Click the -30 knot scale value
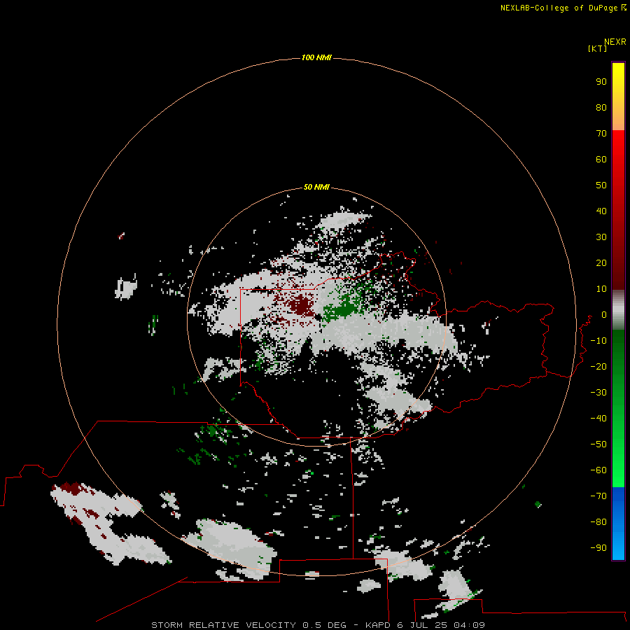This screenshot has width=630, height=630. 598,393
